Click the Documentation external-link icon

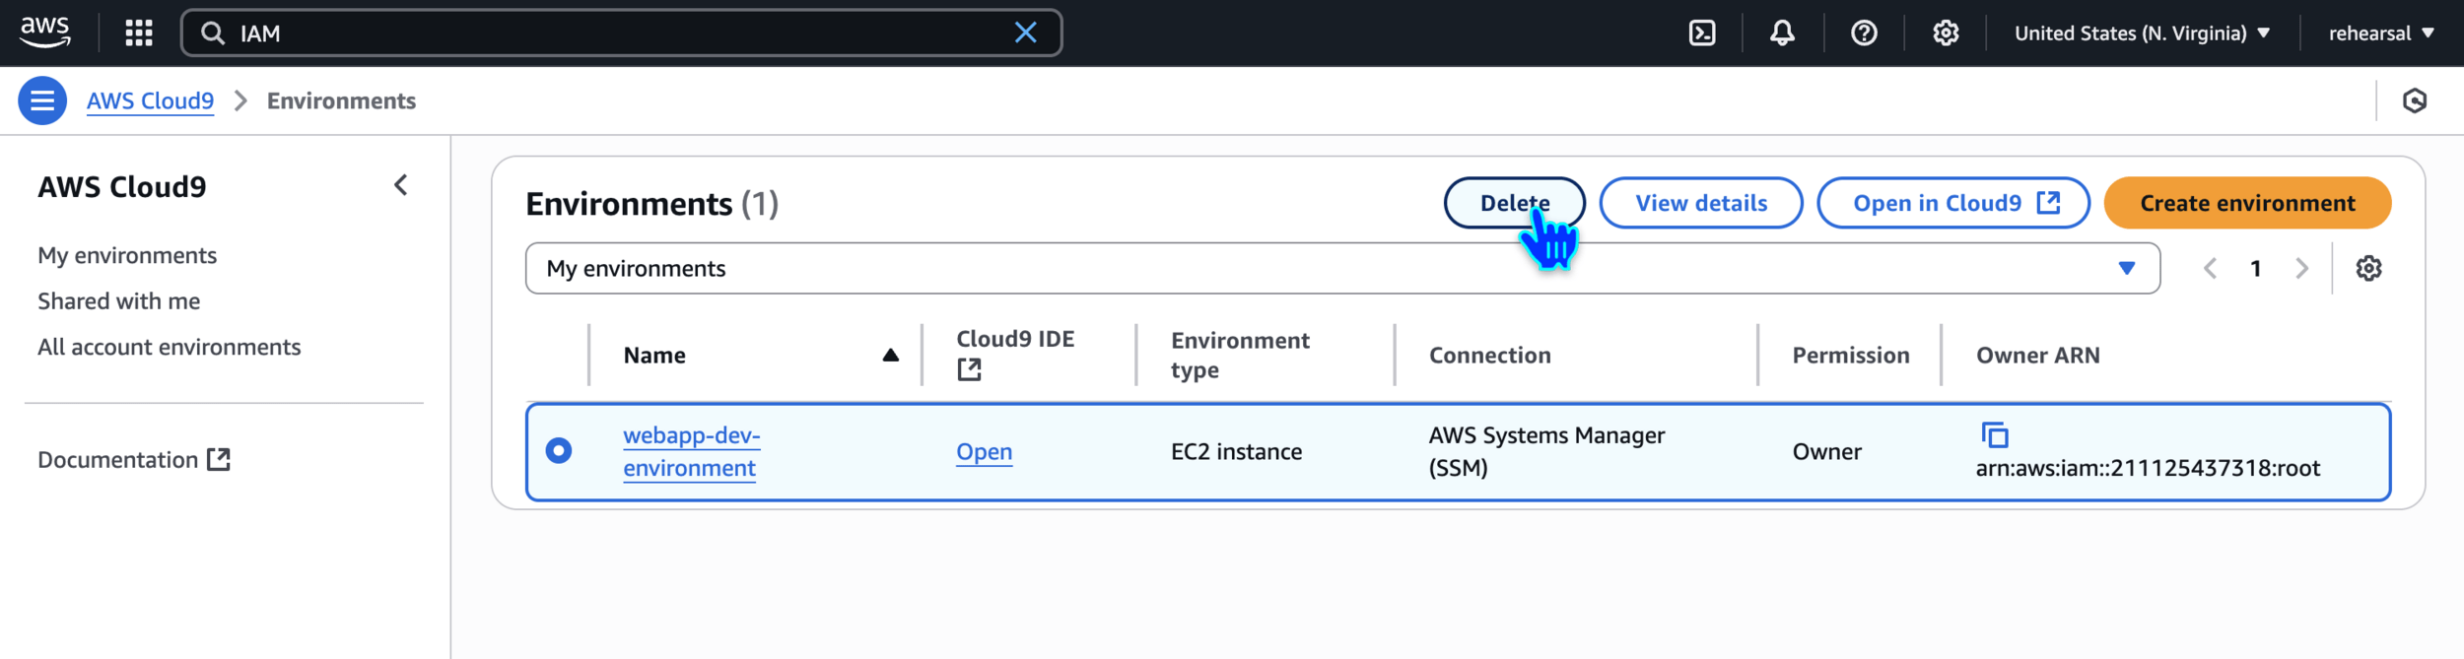(x=219, y=459)
